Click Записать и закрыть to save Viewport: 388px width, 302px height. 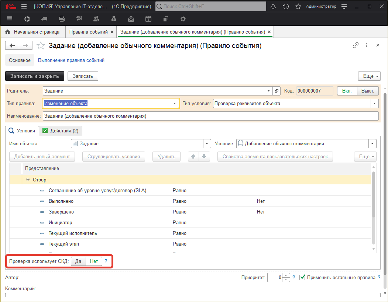pos(34,76)
